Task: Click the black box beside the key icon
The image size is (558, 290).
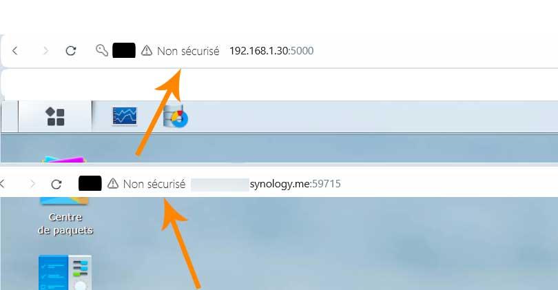Action: [x=124, y=50]
